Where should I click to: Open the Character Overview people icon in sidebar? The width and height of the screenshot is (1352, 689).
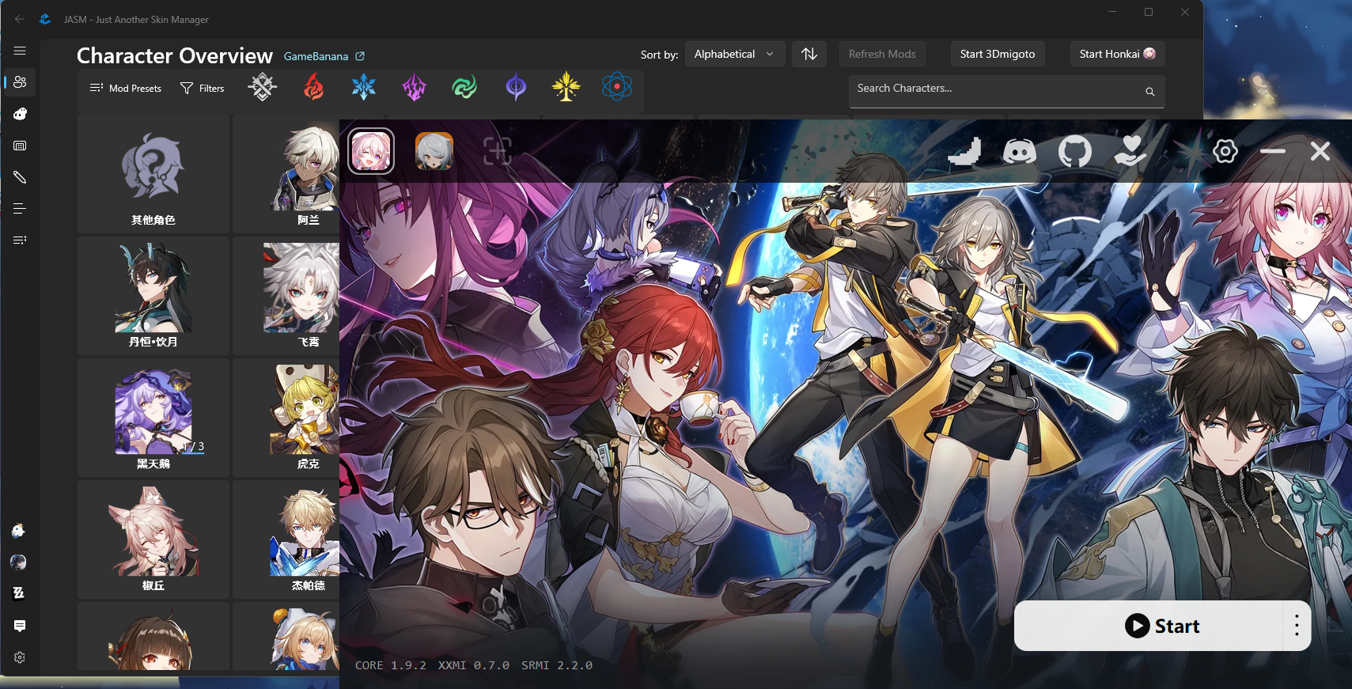[20, 82]
